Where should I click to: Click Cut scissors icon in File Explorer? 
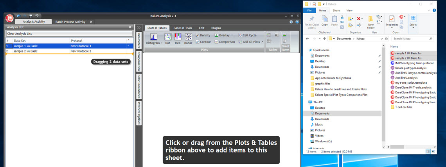click(x=342, y=17)
